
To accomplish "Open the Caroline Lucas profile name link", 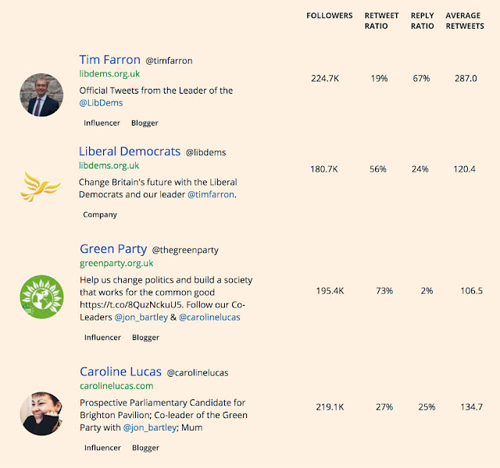I will pos(120,372).
